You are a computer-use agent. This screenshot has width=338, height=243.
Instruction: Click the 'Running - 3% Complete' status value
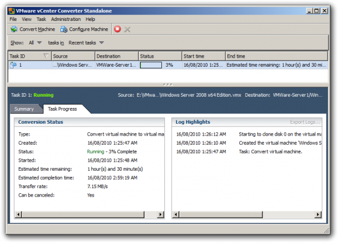coord(112,151)
